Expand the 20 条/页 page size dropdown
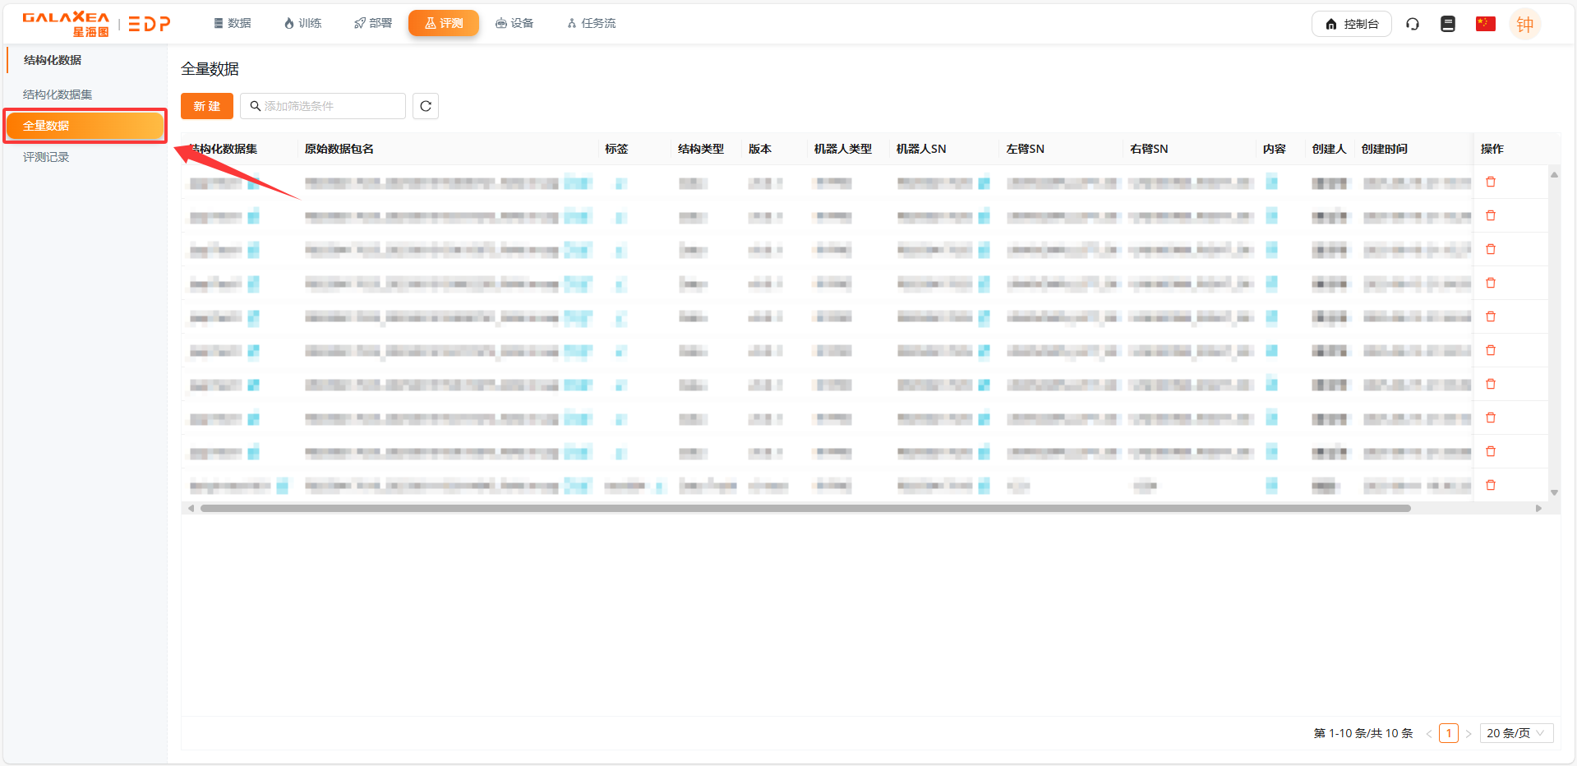Viewport: 1577px width, 766px height. tap(1515, 733)
